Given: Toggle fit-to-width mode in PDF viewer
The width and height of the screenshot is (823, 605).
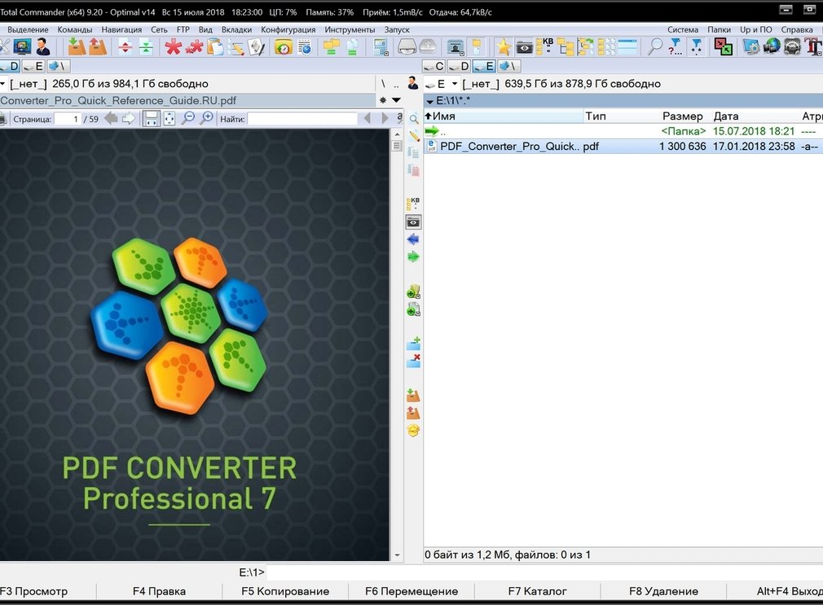Looking at the screenshot, I should [x=151, y=119].
